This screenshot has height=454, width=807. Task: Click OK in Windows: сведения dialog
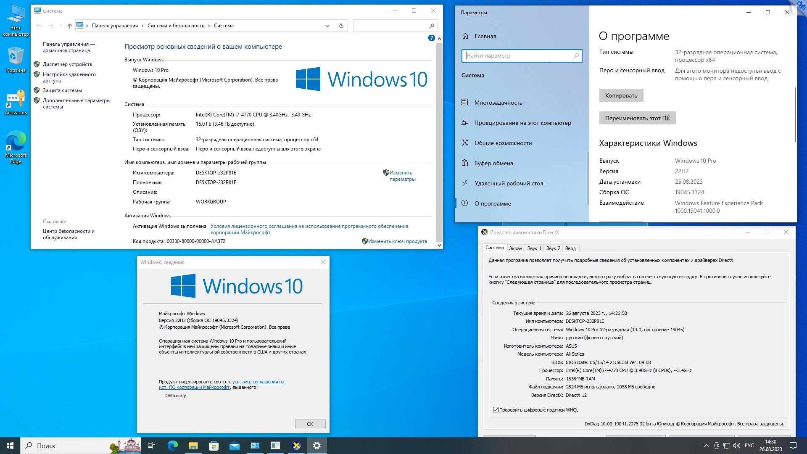pyautogui.click(x=310, y=424)
